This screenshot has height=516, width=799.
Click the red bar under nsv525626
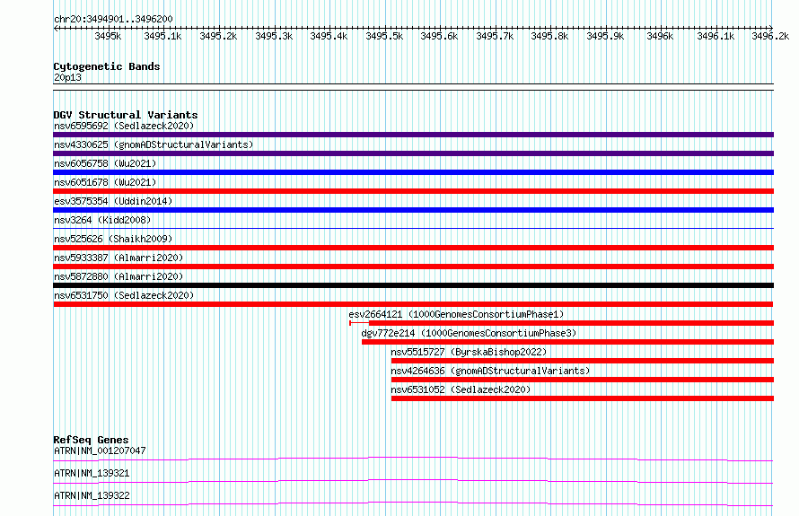click(413, 248)
